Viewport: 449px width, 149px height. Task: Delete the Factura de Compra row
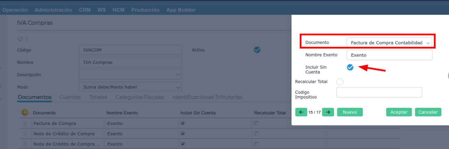[x=25, y=123]
